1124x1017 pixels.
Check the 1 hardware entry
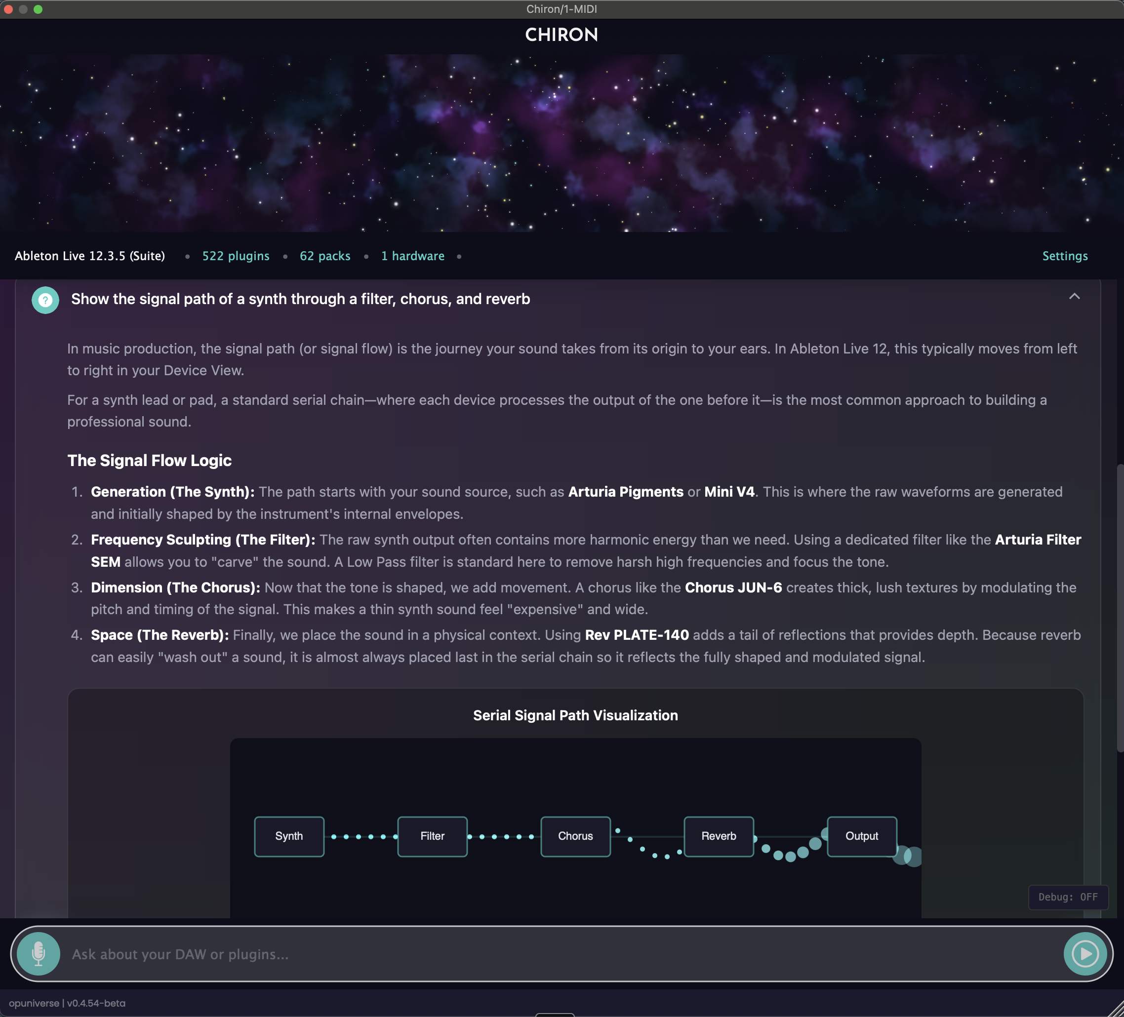[412, 256]
